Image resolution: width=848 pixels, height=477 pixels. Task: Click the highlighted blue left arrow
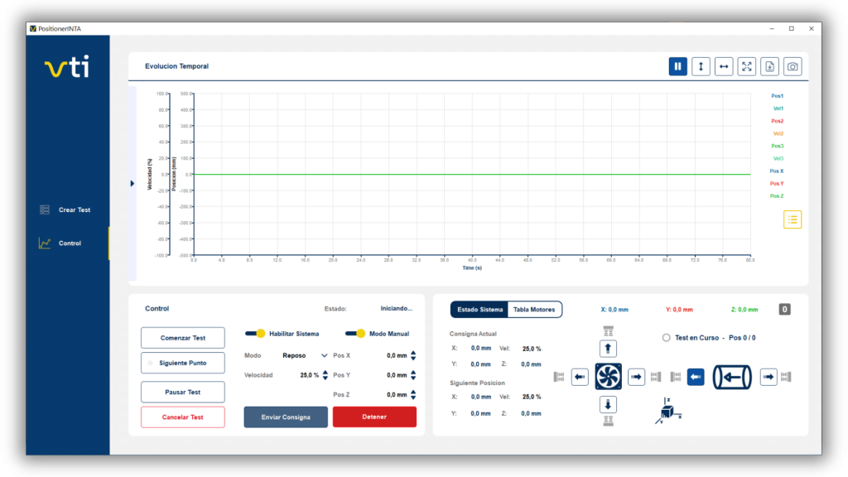click(x=696, y=377)
